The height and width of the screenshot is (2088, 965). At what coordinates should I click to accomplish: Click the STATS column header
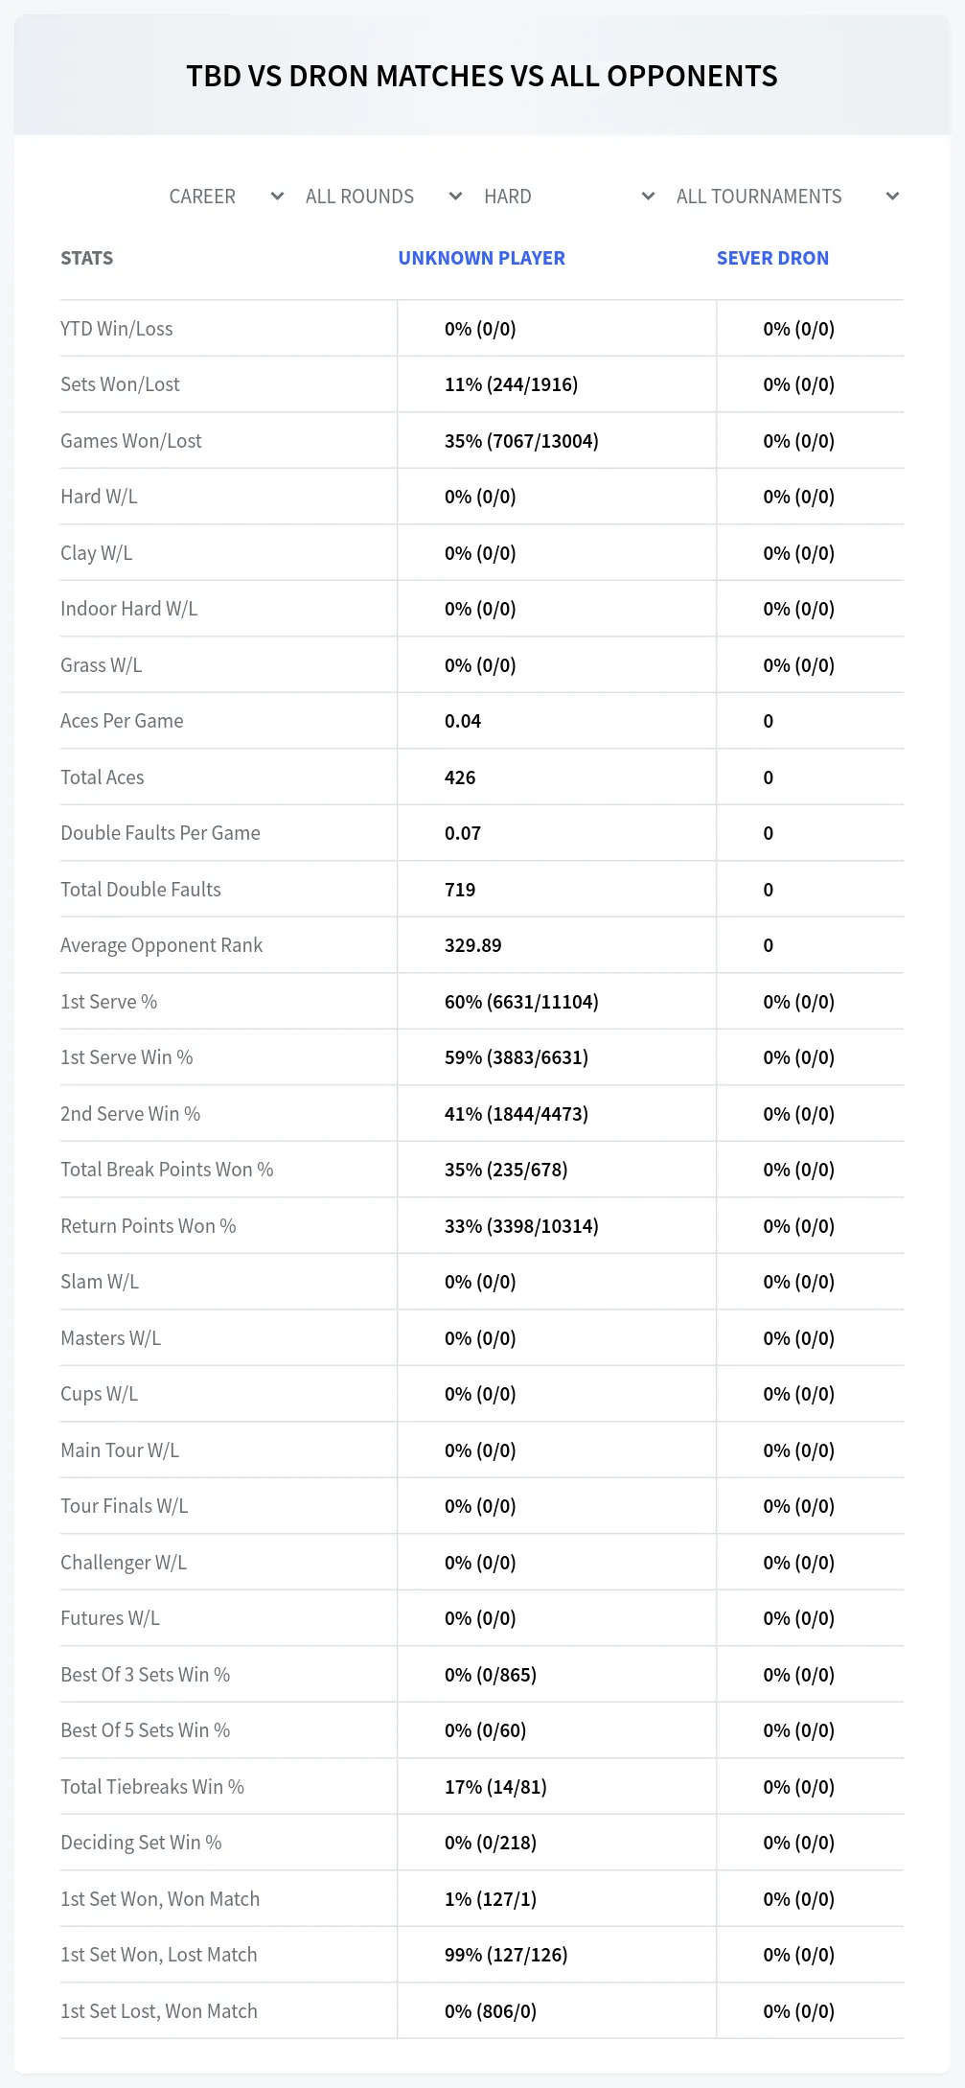pos(86,258)
